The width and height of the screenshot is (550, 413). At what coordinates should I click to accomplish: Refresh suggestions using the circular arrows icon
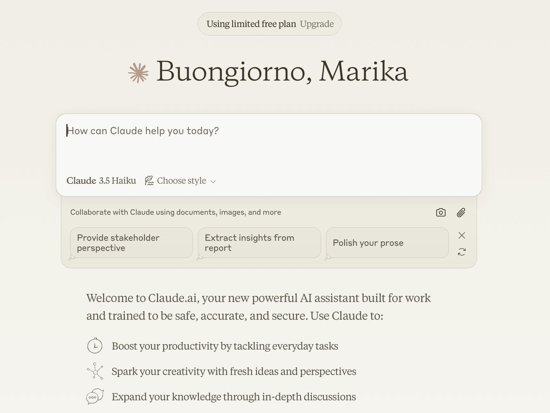click(x=462, y=252)
